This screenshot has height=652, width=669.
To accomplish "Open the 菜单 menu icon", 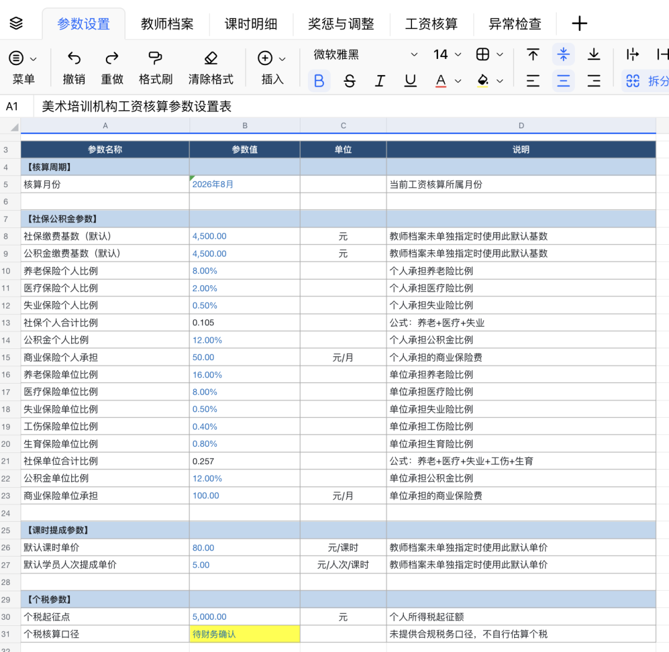I will (16, 58).
